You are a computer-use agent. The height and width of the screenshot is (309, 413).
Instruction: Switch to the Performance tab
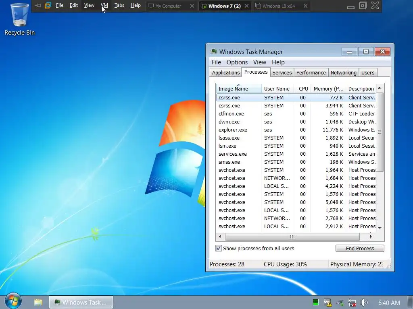coord(311,73)
